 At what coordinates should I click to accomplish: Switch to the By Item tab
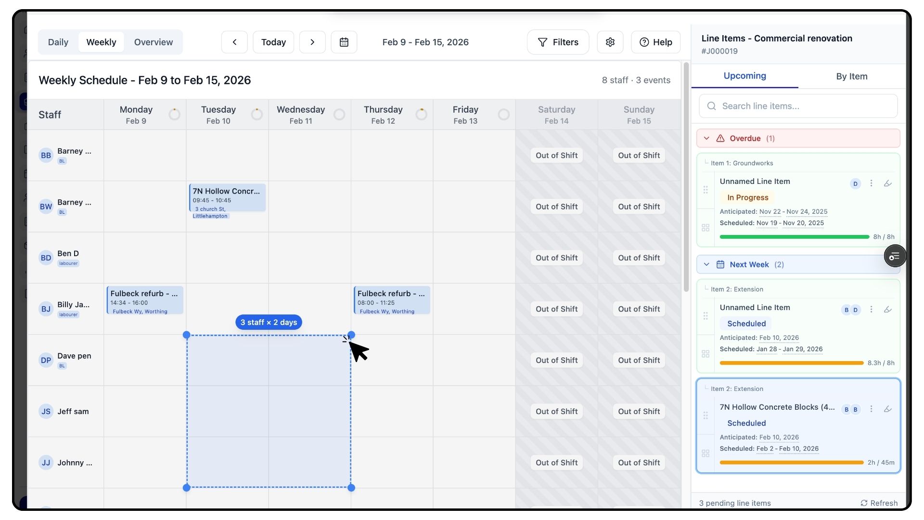851,77
